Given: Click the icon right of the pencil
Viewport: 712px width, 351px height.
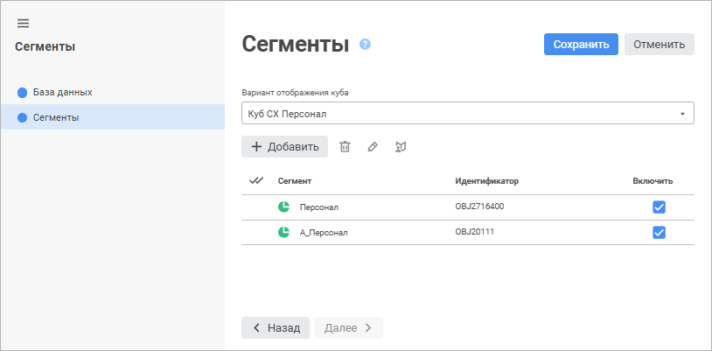Looking at the screenshot, I should pyautogui.click(x=401, y=147).
